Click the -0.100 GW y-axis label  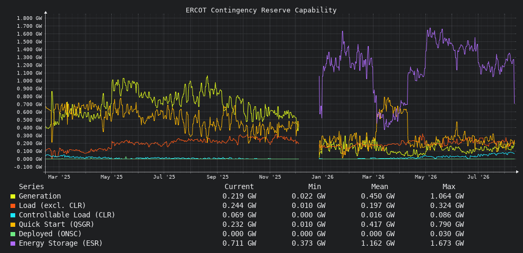(x=28, y=167)
